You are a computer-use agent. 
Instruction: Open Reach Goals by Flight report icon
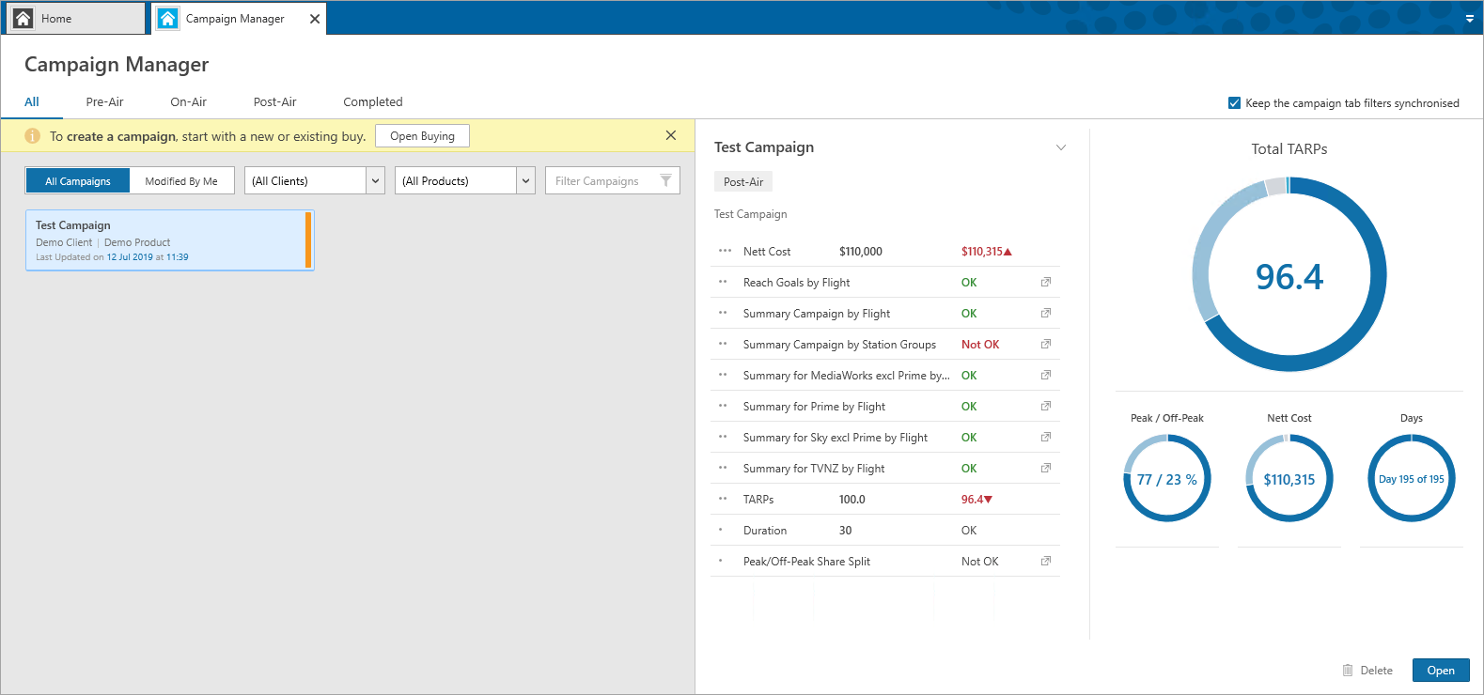(1045, 282)
